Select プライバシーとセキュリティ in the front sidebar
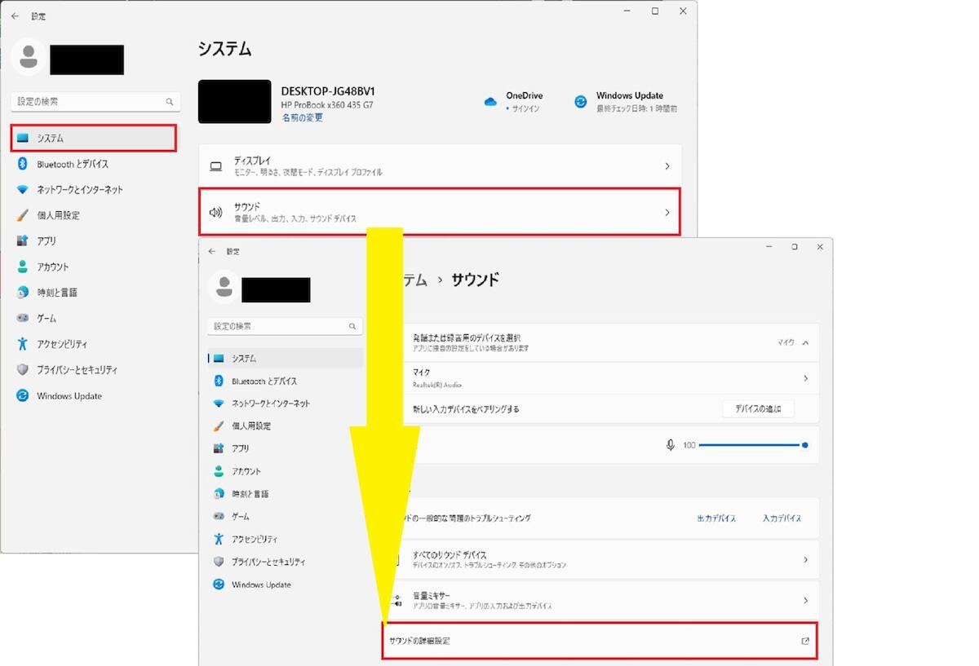The image size is (979, 666). tap(268, 562)
